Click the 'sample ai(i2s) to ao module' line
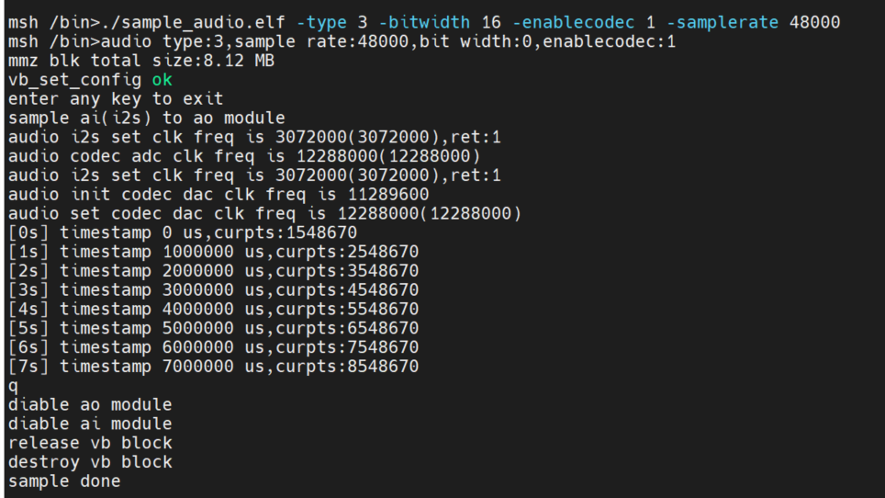This screenshot has height=498, width=885. click(147, 118)
